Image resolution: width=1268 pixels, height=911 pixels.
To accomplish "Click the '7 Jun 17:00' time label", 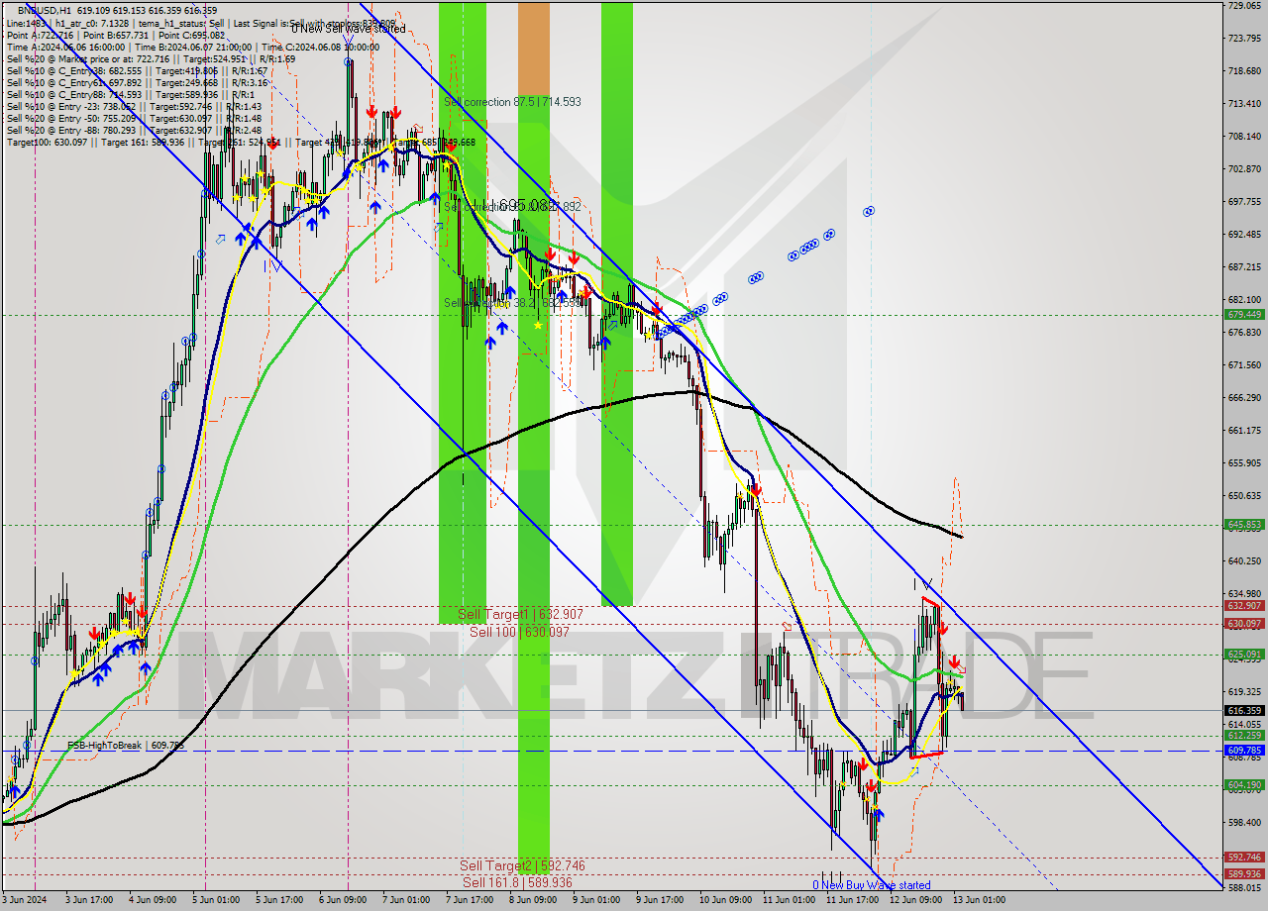I will coord(469,900).
